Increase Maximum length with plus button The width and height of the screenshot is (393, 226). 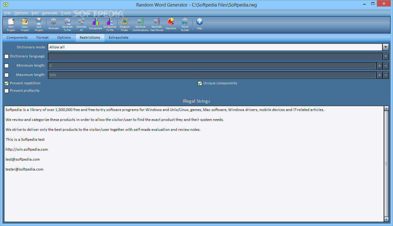click(379, 75)
